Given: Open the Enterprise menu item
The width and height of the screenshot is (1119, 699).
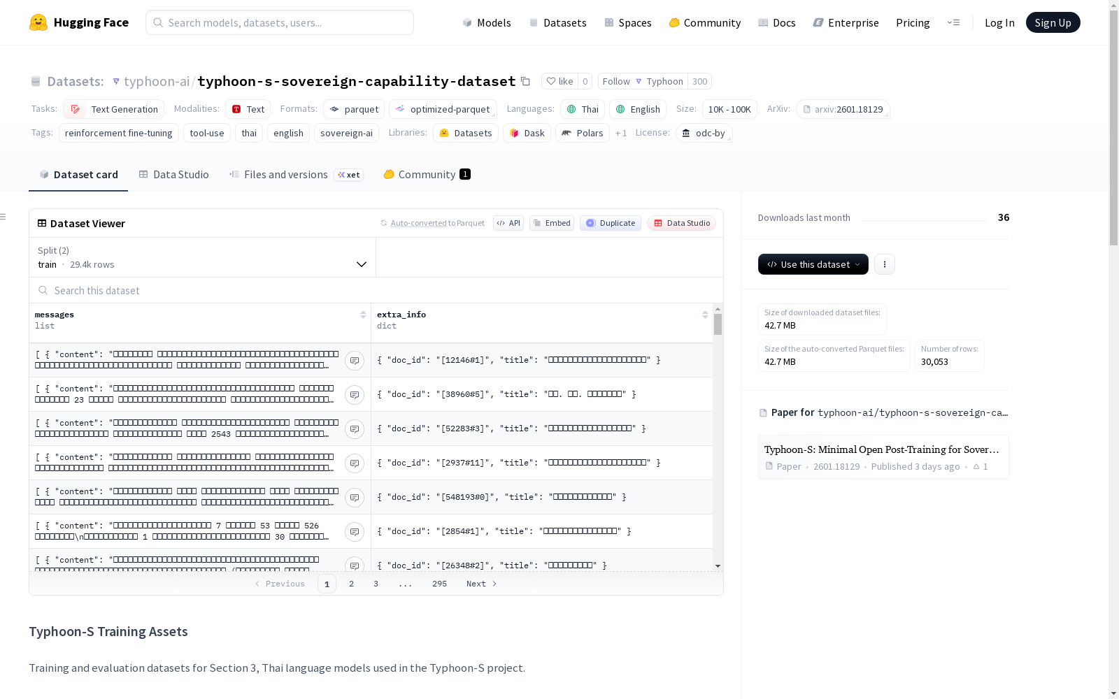Looking at the screenshot, I should coord(846,22).
